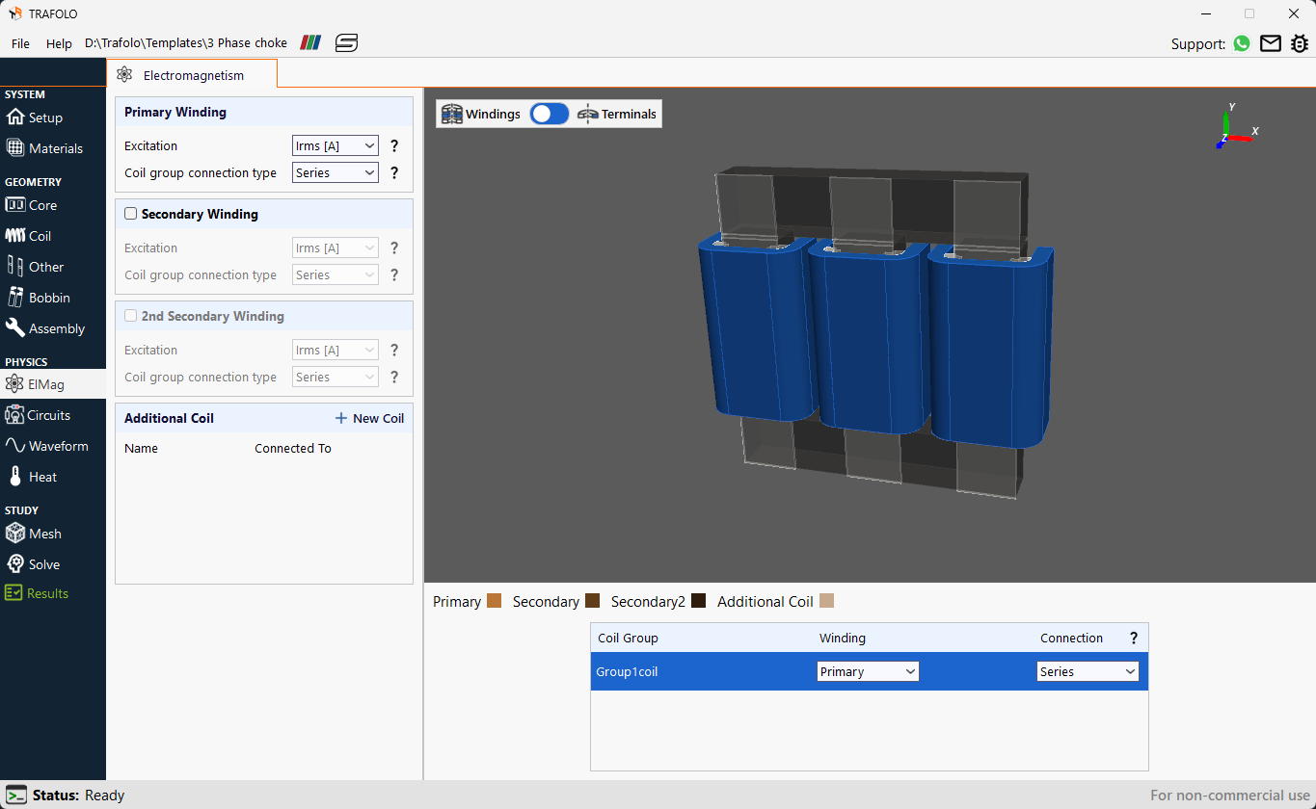Open the Winding dropdown for Group1coil
1316x809 pixels.
click(868, 671)
